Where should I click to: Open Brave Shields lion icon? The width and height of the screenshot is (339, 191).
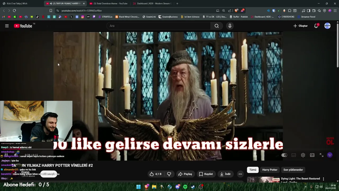pyautogui.click(x=236, y=11)
